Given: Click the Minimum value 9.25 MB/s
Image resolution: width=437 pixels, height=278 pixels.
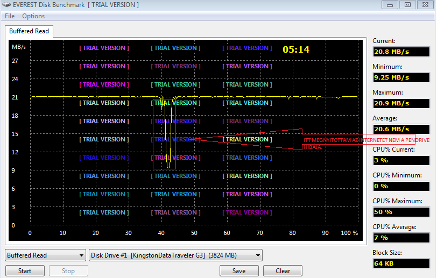Looking at the screenshot, I should (x=401, y=78).
